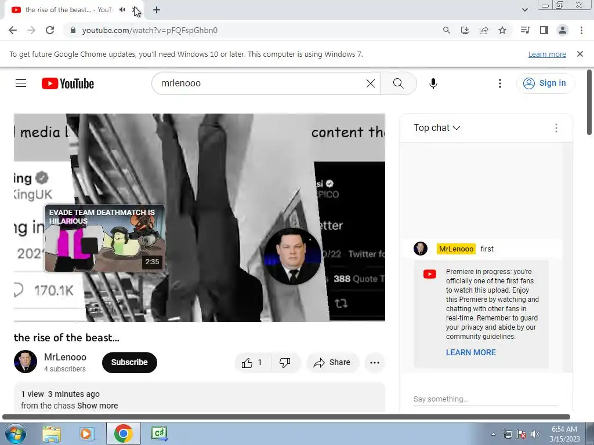Open the Evade Team Deathmatch video card
This screenshot has width=594, height=445.
pos(104,238)
